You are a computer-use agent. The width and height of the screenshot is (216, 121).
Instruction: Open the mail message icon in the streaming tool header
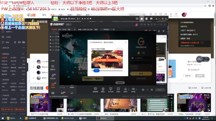pos(141,24)
